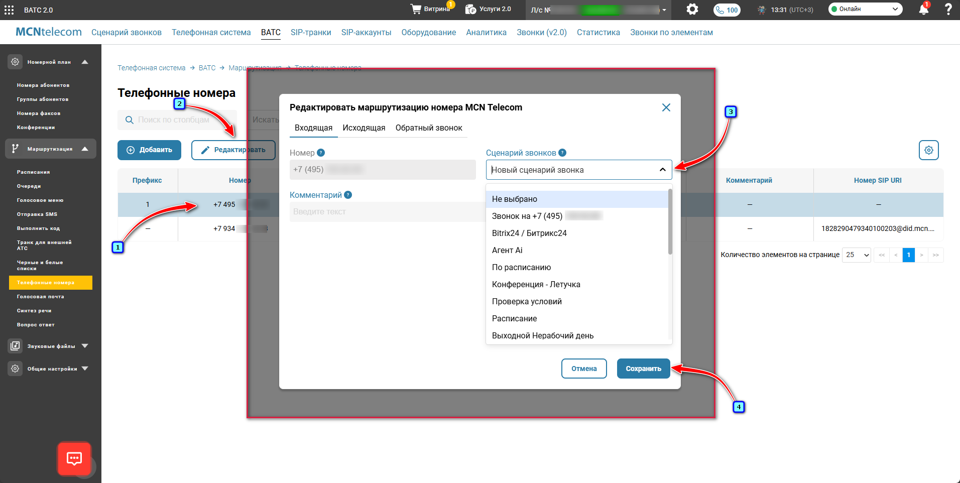Collapse the Номерной план section
The height and width of the screenshot is (483, 960).
coord(85,62)
